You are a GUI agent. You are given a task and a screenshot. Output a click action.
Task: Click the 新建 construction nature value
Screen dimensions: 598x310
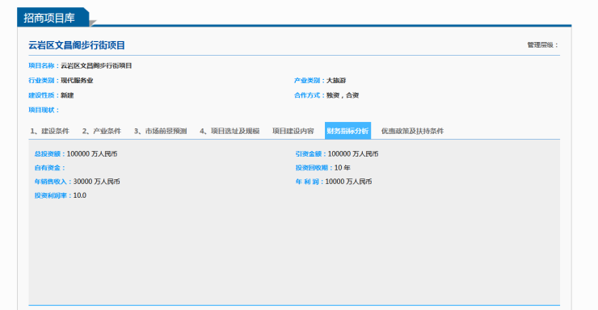[x=67, y=95]
